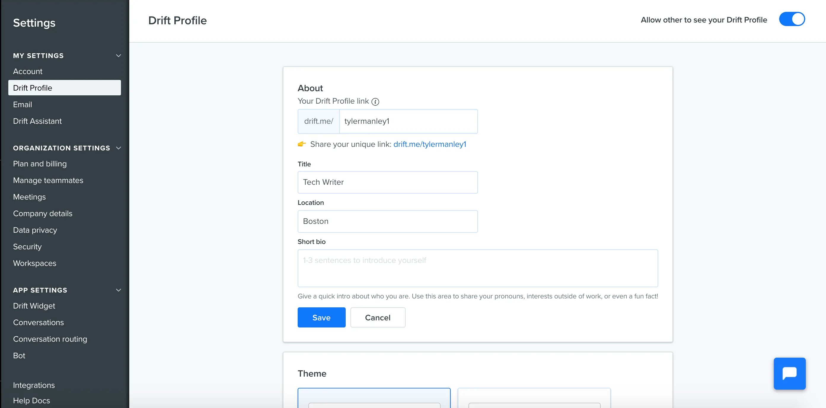Open Account settings in sidebar
Image resolution: width=826 pixels, height=408 pixels.
(28, 71)
